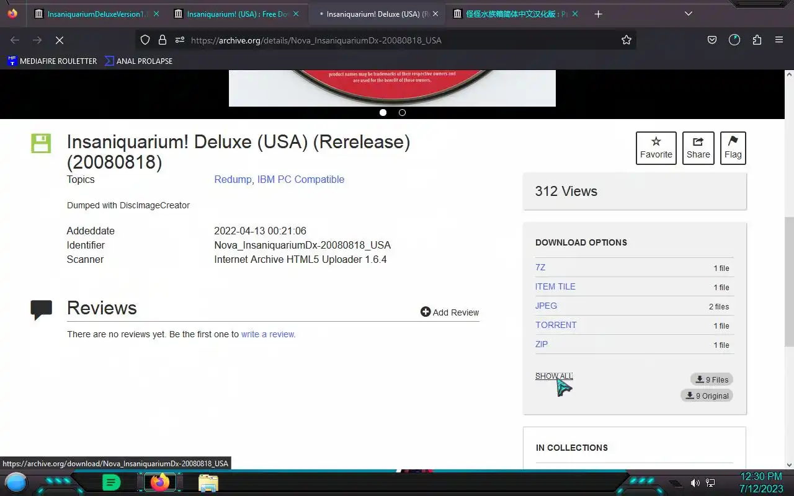
Task: Select the first carousel dot indicator
Action: [x=383, y=112]
